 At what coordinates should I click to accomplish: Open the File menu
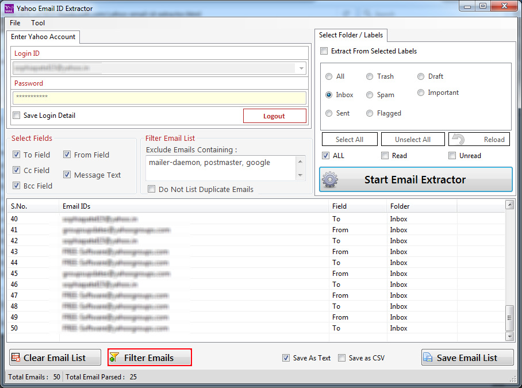pyautogui.click(x=15, y=23)
